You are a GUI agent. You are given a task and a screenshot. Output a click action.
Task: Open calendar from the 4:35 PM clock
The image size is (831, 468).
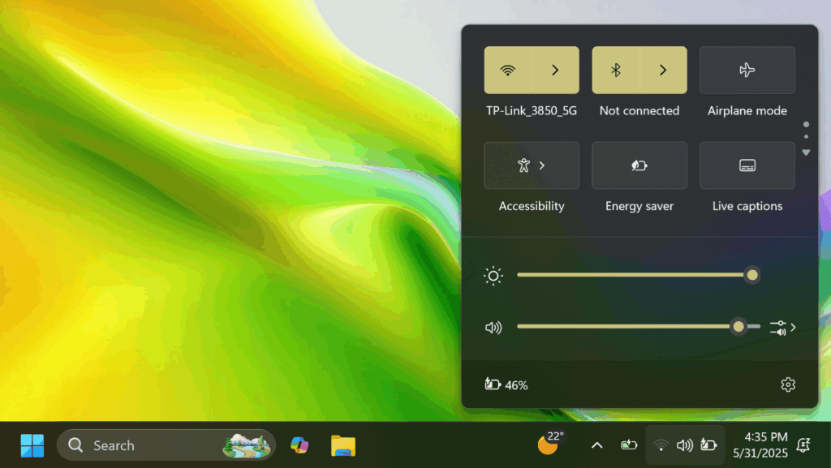click(x=760, y=445)
